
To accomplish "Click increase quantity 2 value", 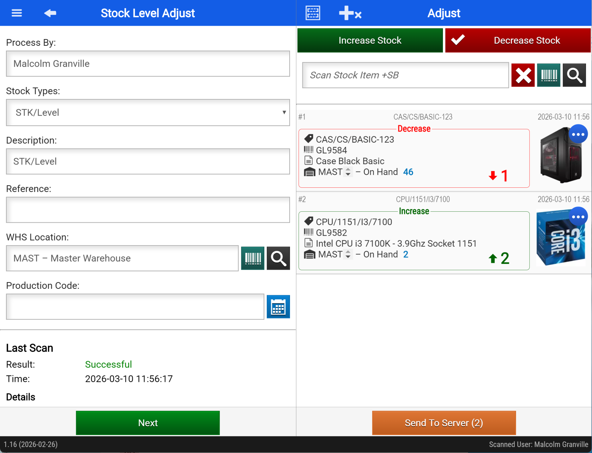I will (505, 258).
